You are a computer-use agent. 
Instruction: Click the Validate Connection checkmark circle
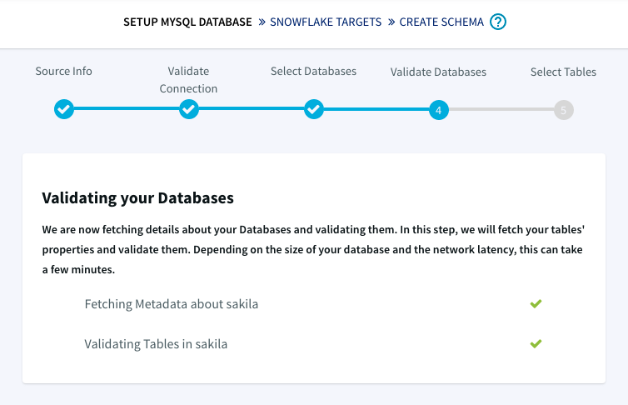pos(188,109)
